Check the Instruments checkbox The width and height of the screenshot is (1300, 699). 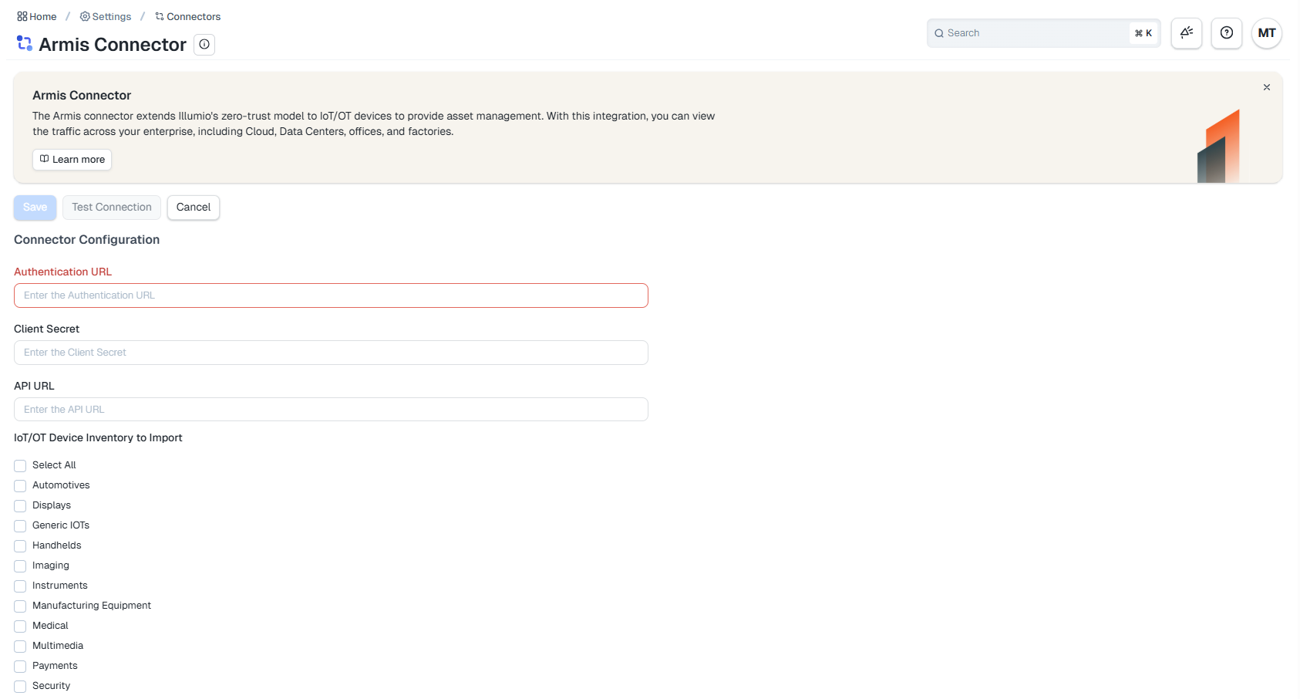click(20, 586)
